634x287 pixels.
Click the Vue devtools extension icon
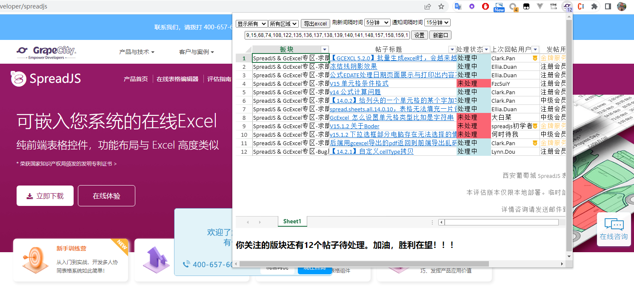click(x=541, y=6)
